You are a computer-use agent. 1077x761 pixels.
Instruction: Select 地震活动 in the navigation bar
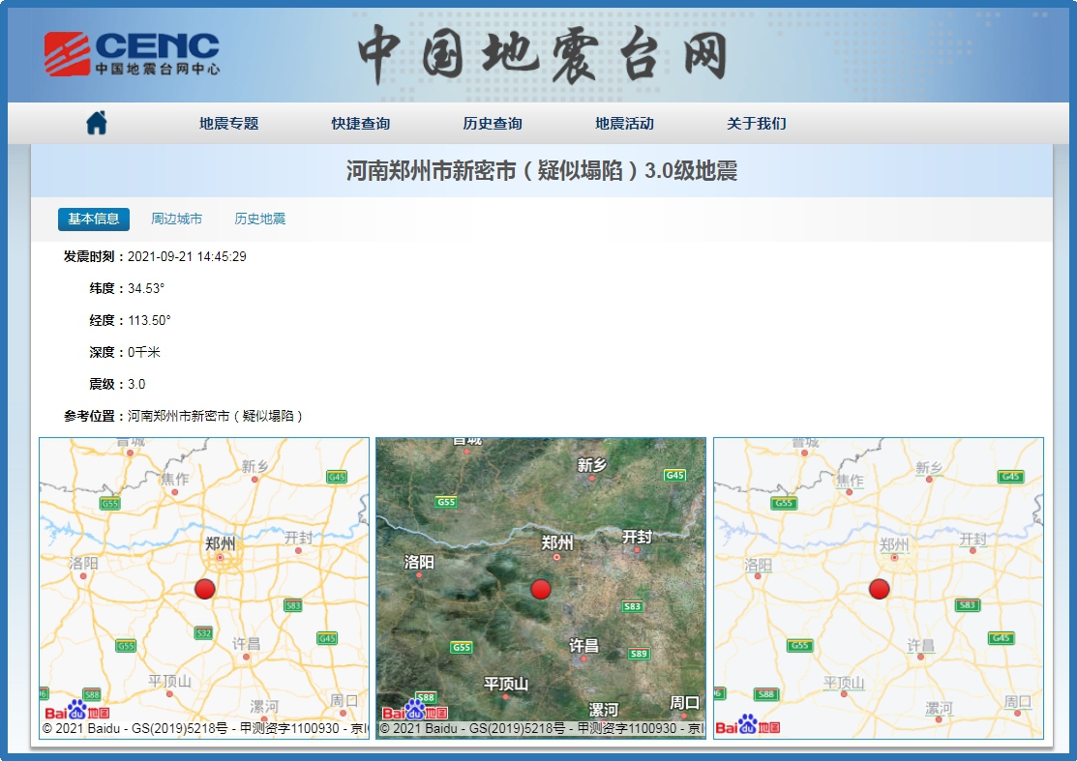click(624, 124)
